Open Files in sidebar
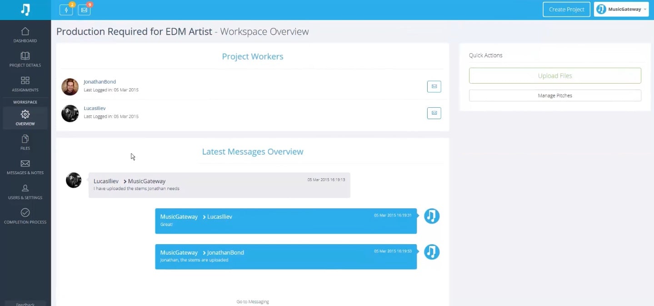This screenshot has width=654, height=306. [x=25, y=142]
